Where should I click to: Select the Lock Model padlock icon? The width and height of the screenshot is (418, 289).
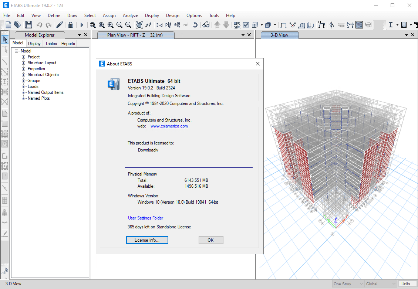tap(71, 25)
